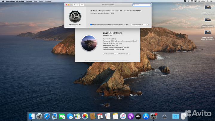Screen dimensions: 215x121
Task: Open Apple TV app in dock
Action: (x=138, y=117)
